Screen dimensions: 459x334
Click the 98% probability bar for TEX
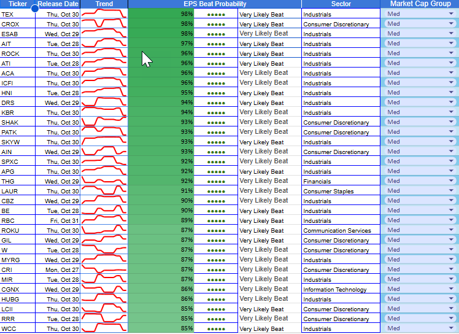click(161, 14)
